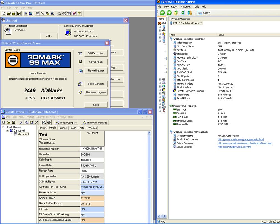Click the Open folder icon in Result Browser toolbar
Image resolution: width=280 pixels, height=224 pixels.
coord(9,122)
